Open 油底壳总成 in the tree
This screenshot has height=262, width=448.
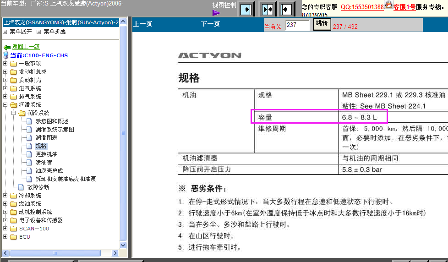[x=49, y=171]
